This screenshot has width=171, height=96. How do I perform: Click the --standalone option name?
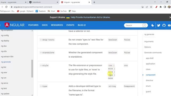[47, 53]
